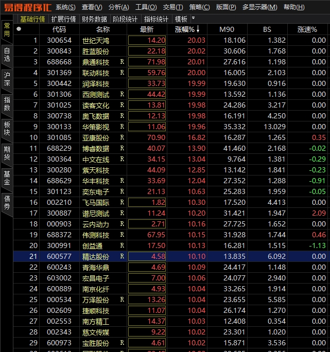Screen dimensions: 330x352
Task: Toggle sort on 涨幅% column header
Action: (187, 29)
